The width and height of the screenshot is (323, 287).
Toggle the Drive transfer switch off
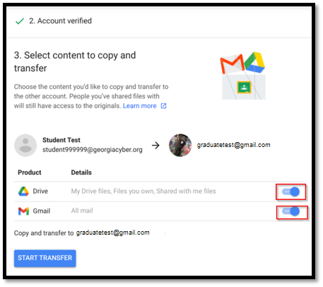click(291, 192)
